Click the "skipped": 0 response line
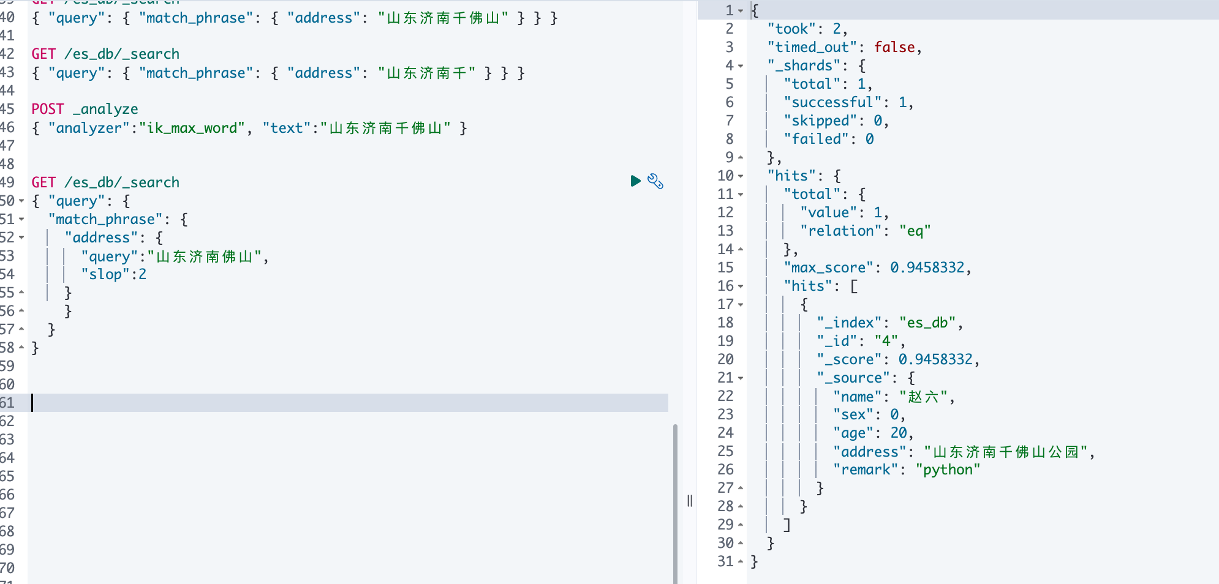 click(836, 121)
